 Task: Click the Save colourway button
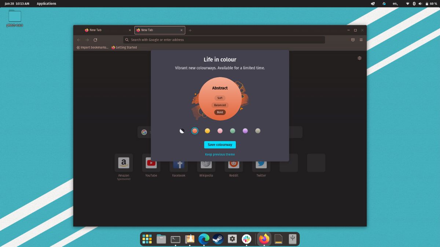220,145
